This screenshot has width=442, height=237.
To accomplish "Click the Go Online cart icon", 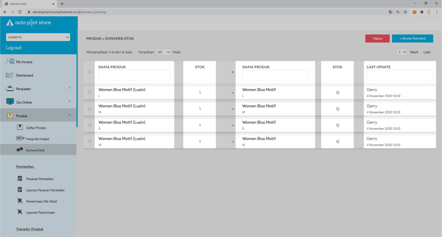I will 10,102.
